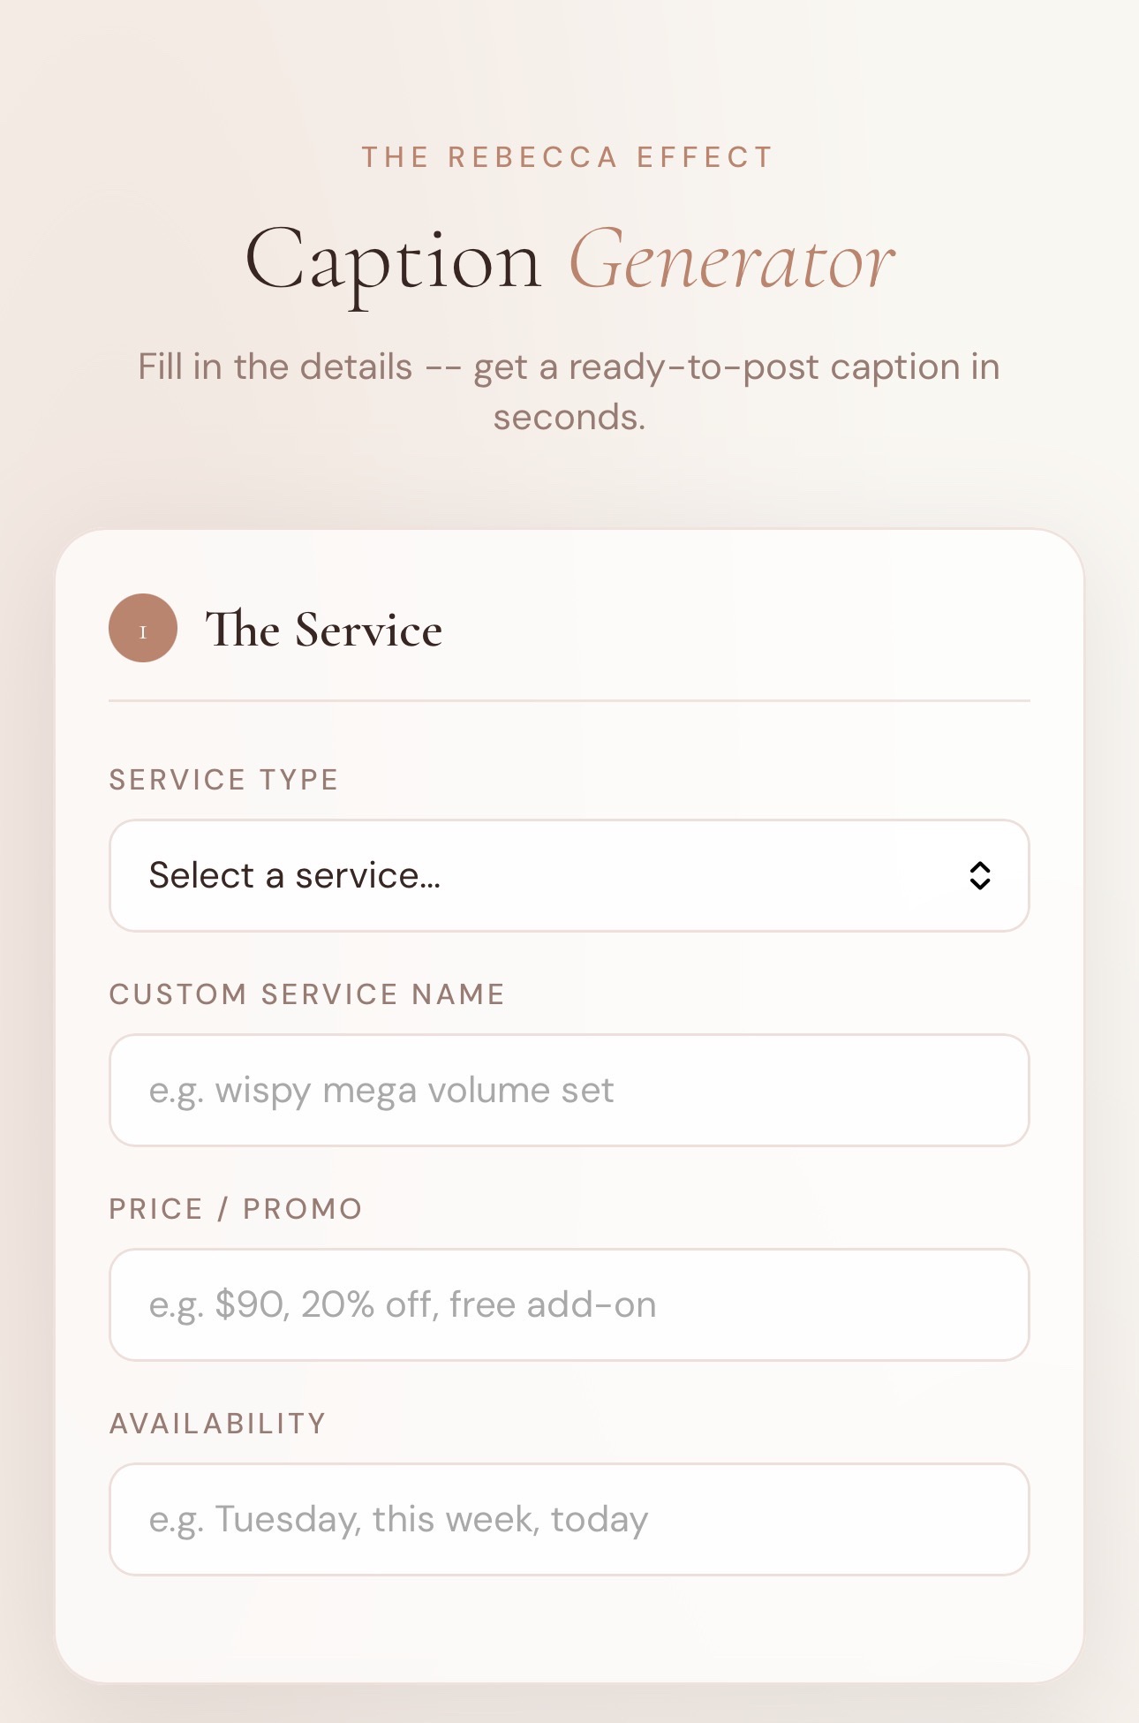Click the Caption Generator page title
The height and width of the screenshot is (1723, 1139).
pos(569,262)
